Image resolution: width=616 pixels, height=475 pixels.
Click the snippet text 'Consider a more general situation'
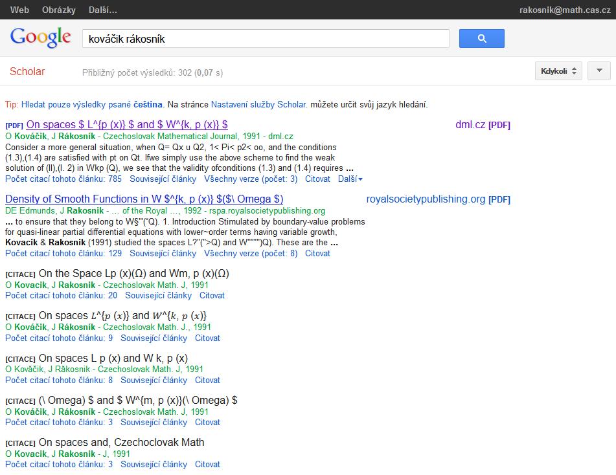tap(69, 147)
